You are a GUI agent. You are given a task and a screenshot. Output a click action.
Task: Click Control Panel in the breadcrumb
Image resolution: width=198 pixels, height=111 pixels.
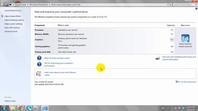20,5
